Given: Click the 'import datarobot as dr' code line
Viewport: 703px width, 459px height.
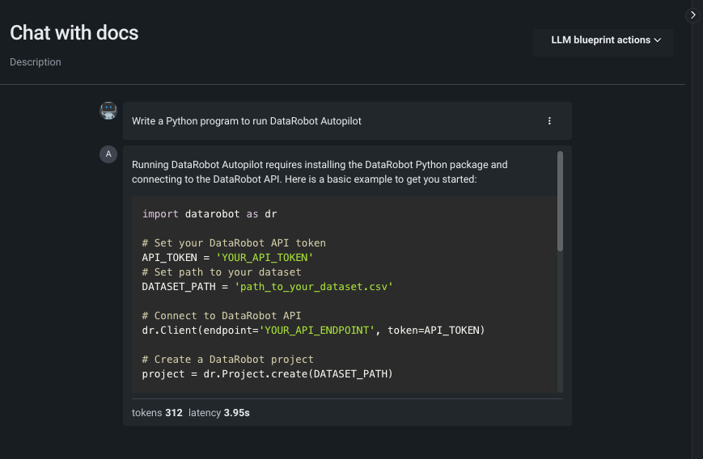Looking at the screenshot, I should (x=210, y=214).
